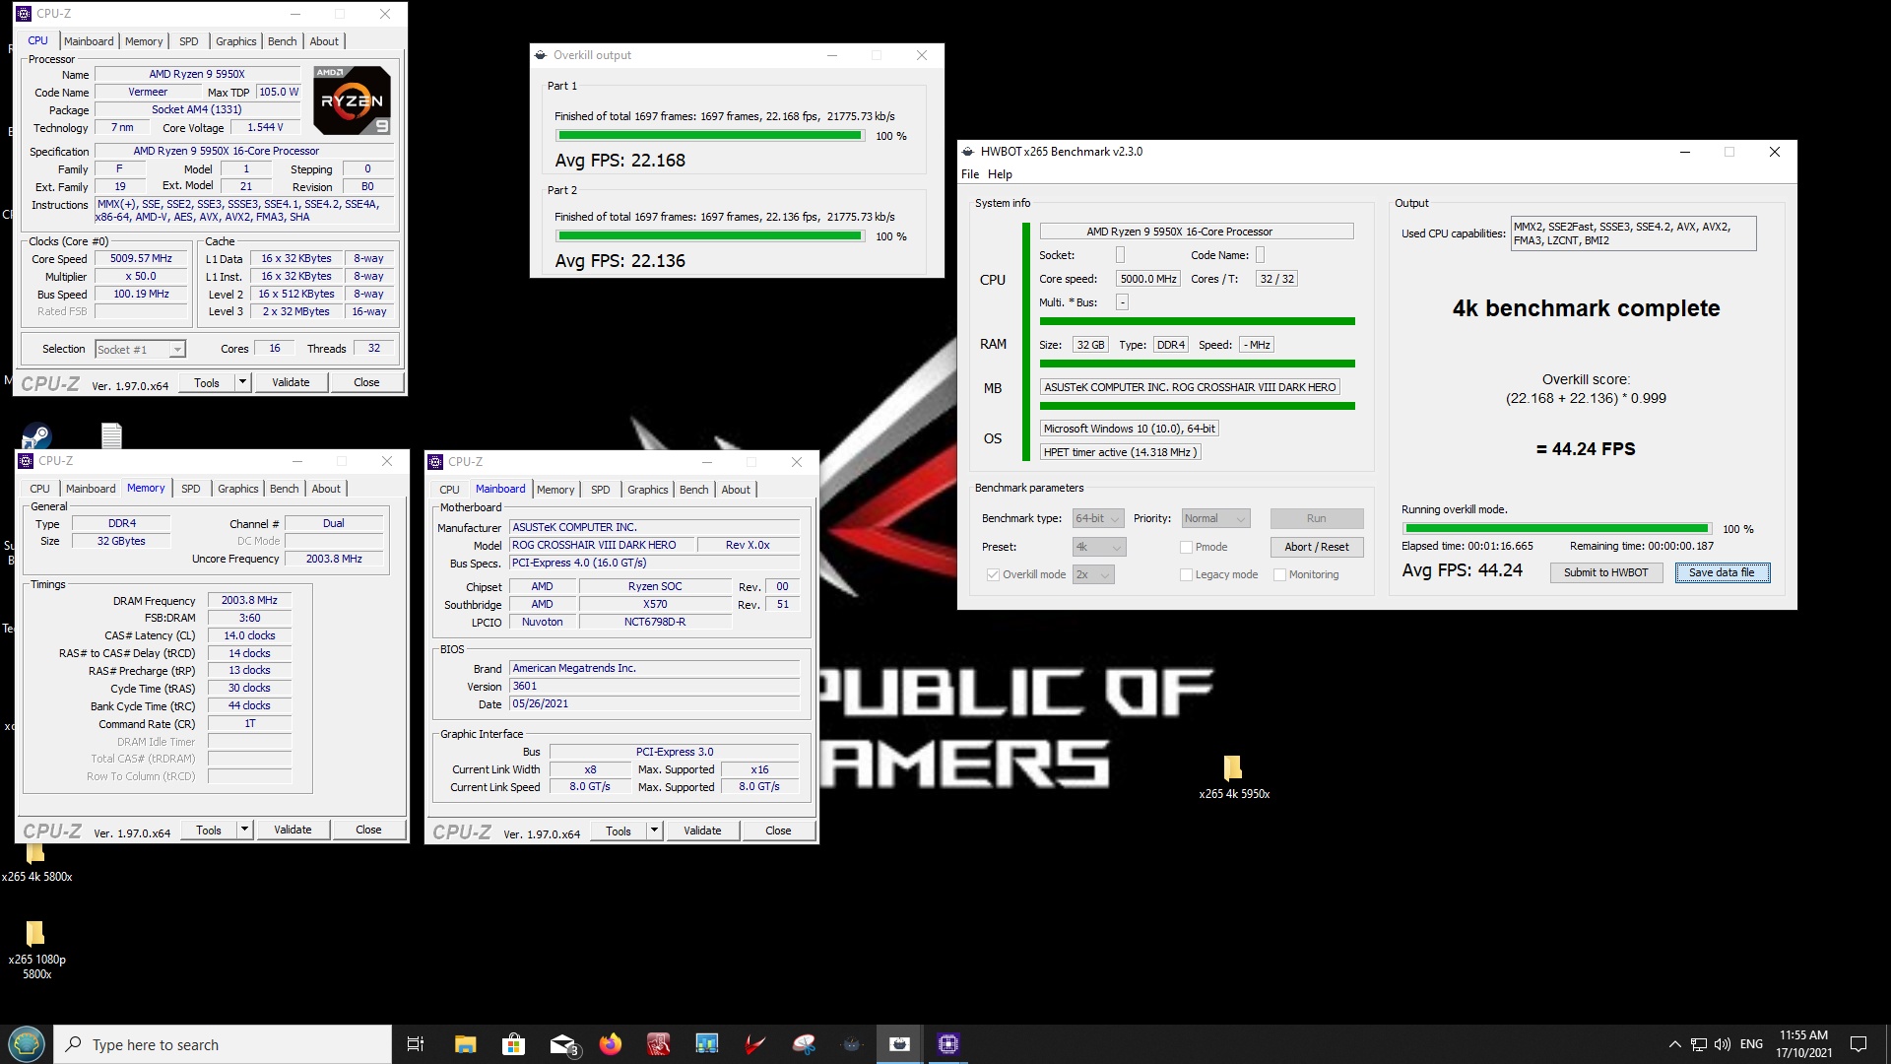Open the File menu in HWBOT x265
The width and height of the screenshot is (1891, 1064).
(970, 174)
